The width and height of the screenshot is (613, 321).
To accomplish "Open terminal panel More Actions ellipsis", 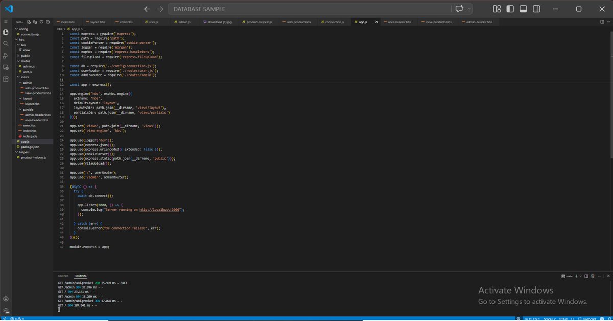I will point(599,276).
